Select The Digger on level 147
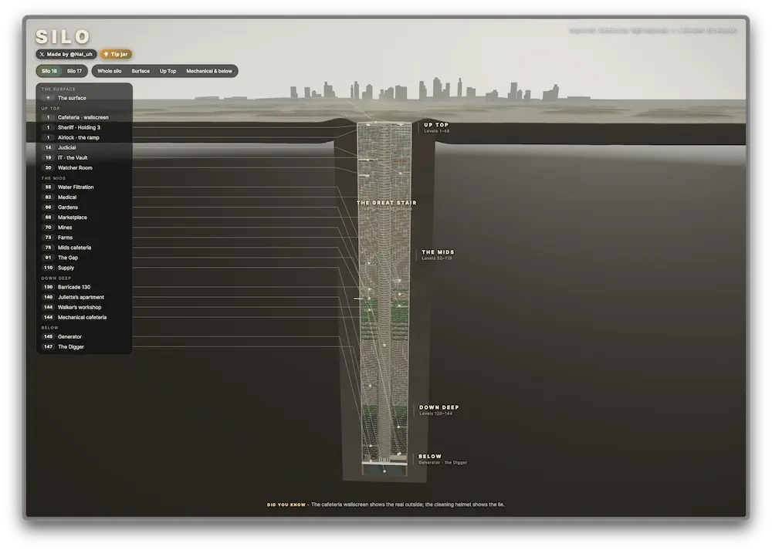This screenshot has width=772, height=550. pos(84,347)
